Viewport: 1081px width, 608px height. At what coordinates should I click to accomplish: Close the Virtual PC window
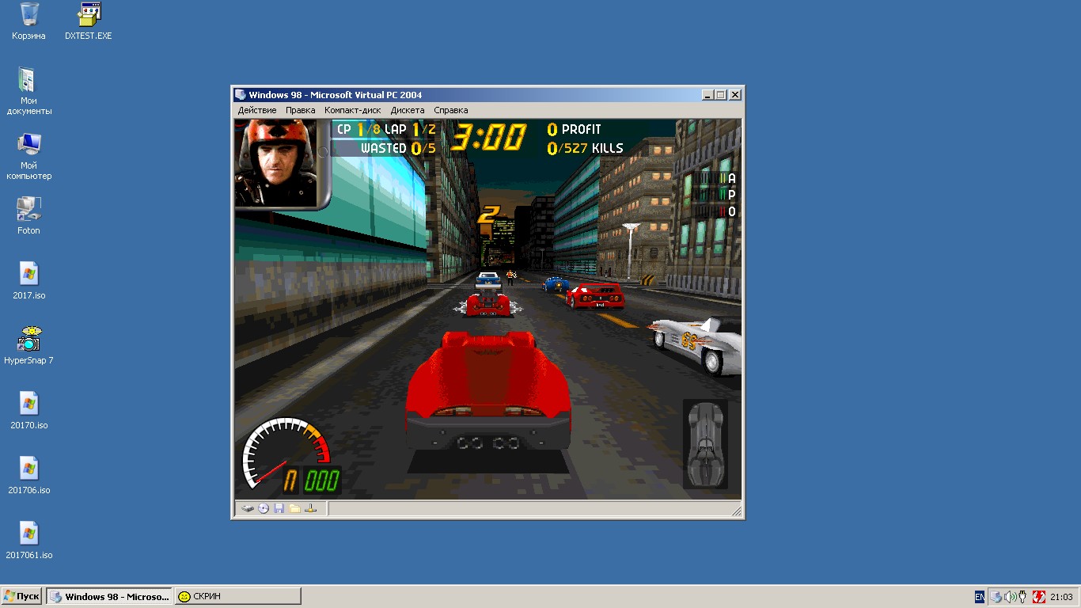735,94
